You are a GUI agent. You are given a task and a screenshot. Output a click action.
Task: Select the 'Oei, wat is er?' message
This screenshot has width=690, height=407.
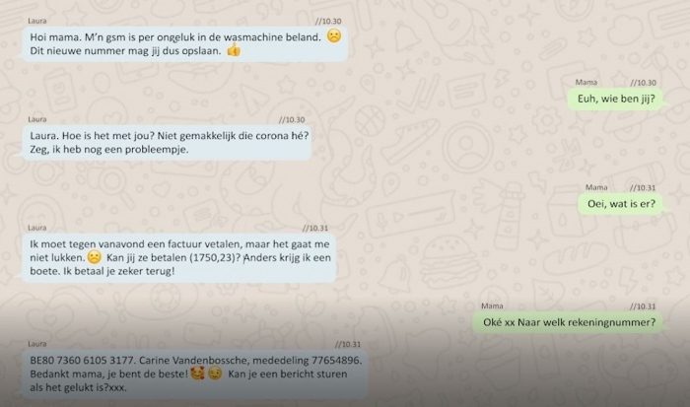(x=621, y=204)
